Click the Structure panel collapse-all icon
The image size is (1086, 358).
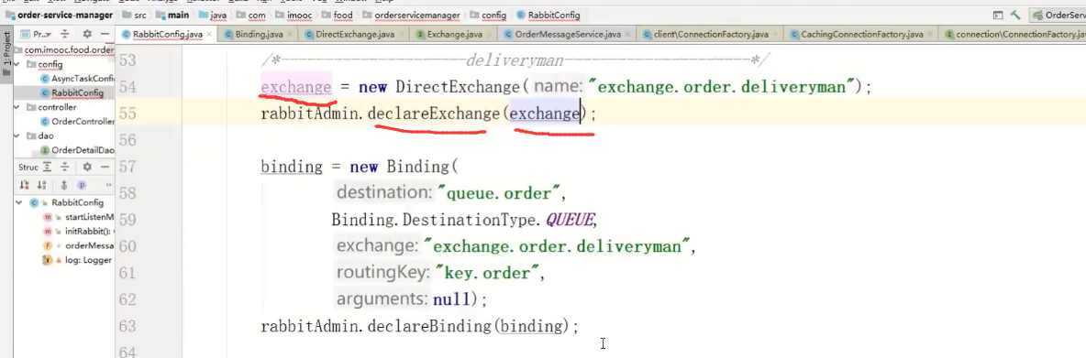tap(64, 167)
